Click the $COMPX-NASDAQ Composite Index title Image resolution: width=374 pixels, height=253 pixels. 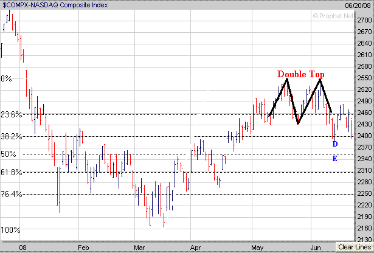click(x=55, y=5)
